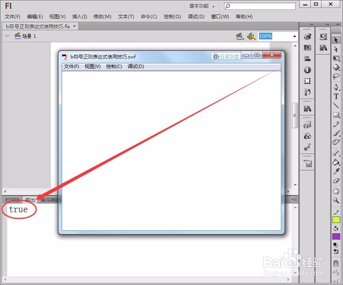Open the Edit Scene dropdown
Image resolution: width=343 pixels, height=285 pixels.
tap(240, 36)
